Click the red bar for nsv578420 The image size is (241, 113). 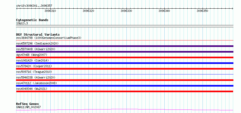coord(125,69)
